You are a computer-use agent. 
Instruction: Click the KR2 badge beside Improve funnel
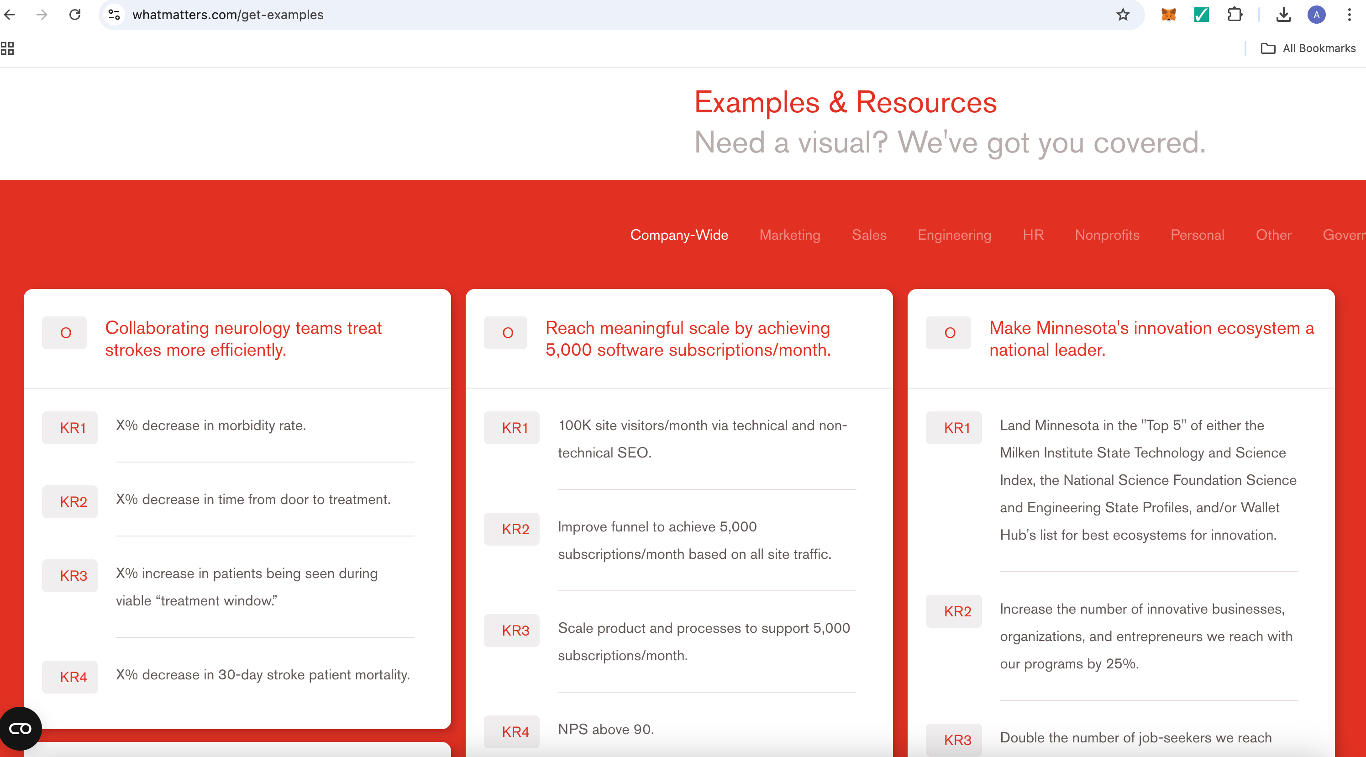tap(512, 529)
